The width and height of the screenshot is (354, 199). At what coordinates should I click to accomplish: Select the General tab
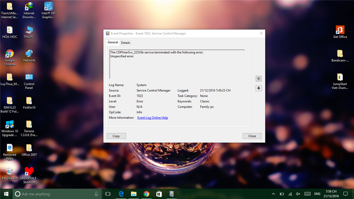pyautogui.click(x=113, y=42)
